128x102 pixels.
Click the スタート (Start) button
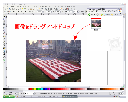pyautogui.click(x=9, y=97)
